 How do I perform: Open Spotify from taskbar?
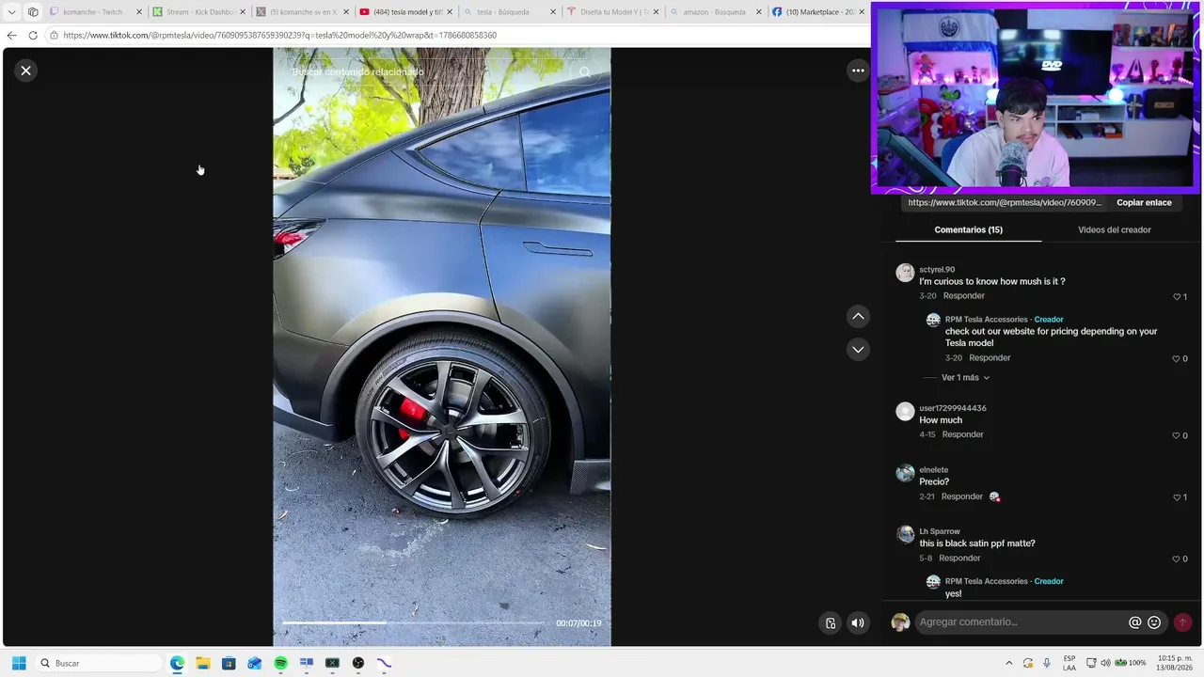(x=280, y=663)
